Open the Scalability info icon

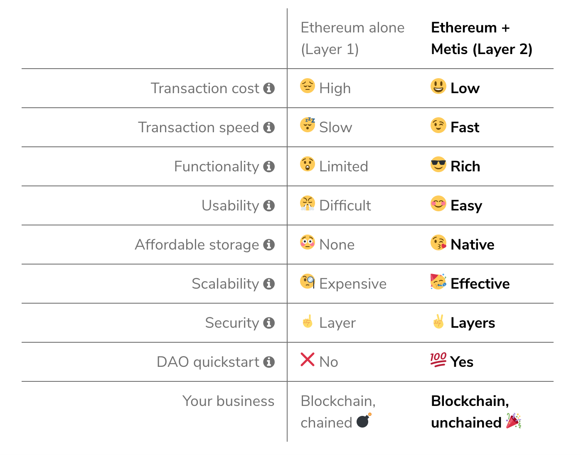pyautogui.click(x=269, y=284)
